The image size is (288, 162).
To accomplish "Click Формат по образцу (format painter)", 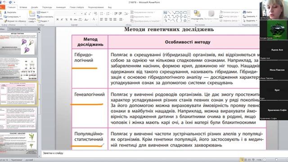I will click(15, 21).
